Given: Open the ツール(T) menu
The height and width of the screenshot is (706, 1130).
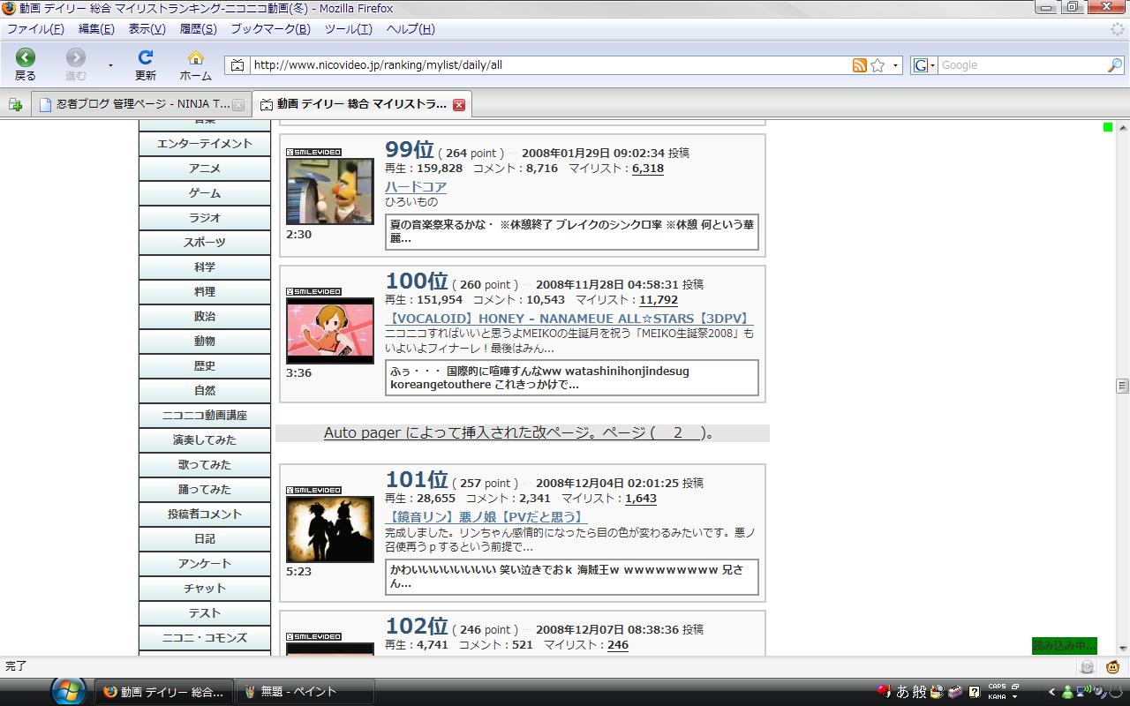Looking at the screenshot, I should [x=348, y=29].
